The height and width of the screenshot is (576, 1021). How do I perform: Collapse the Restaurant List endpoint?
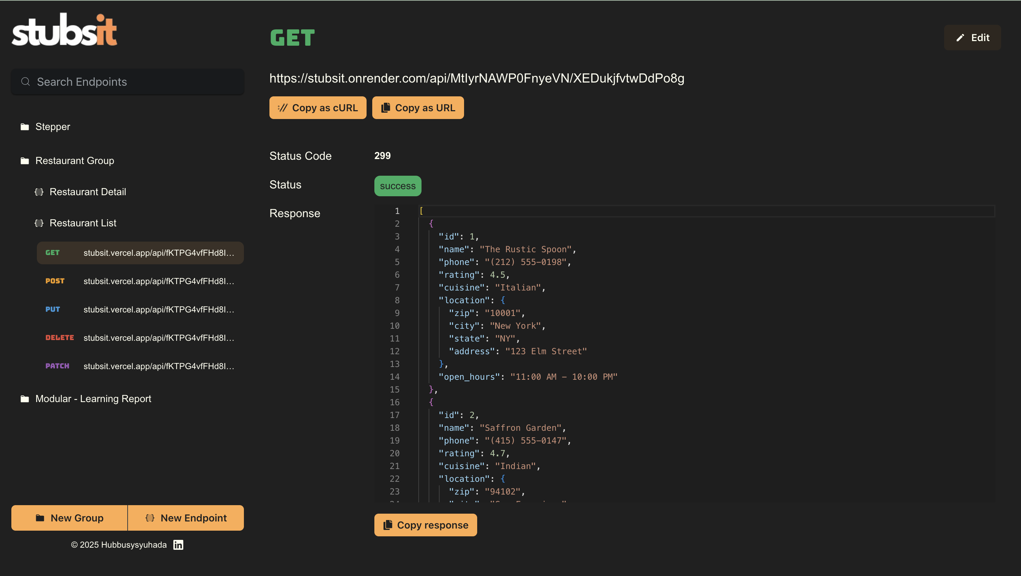(83, 223)
